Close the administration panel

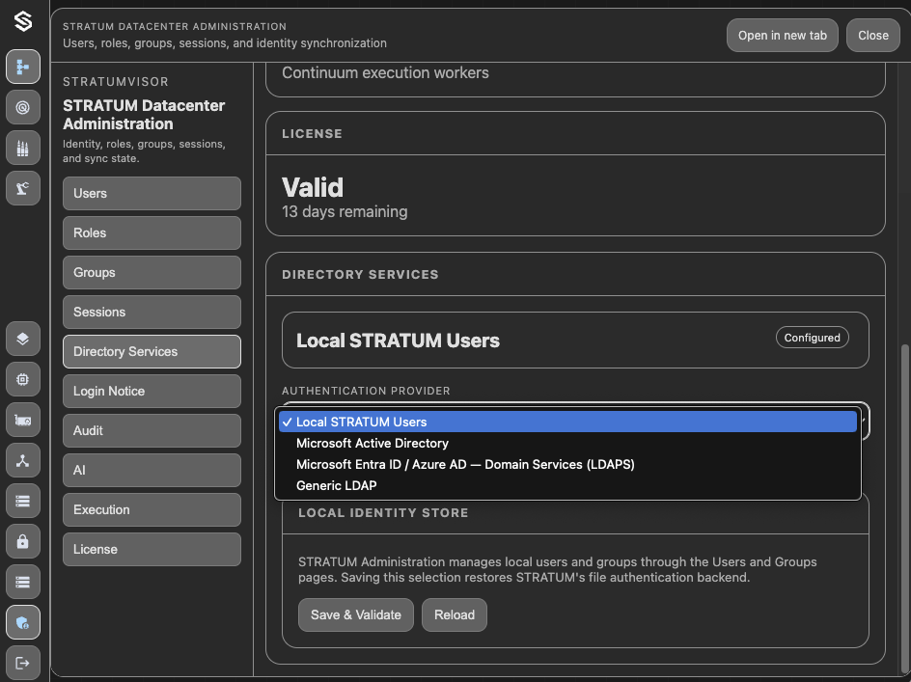click(872, 36)
